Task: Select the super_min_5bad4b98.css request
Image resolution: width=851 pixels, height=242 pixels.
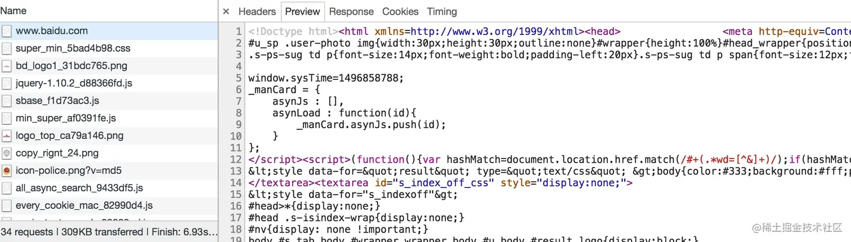Action: 109,48
